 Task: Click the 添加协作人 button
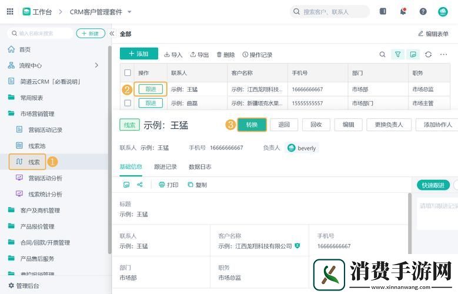tap(437, 125)
